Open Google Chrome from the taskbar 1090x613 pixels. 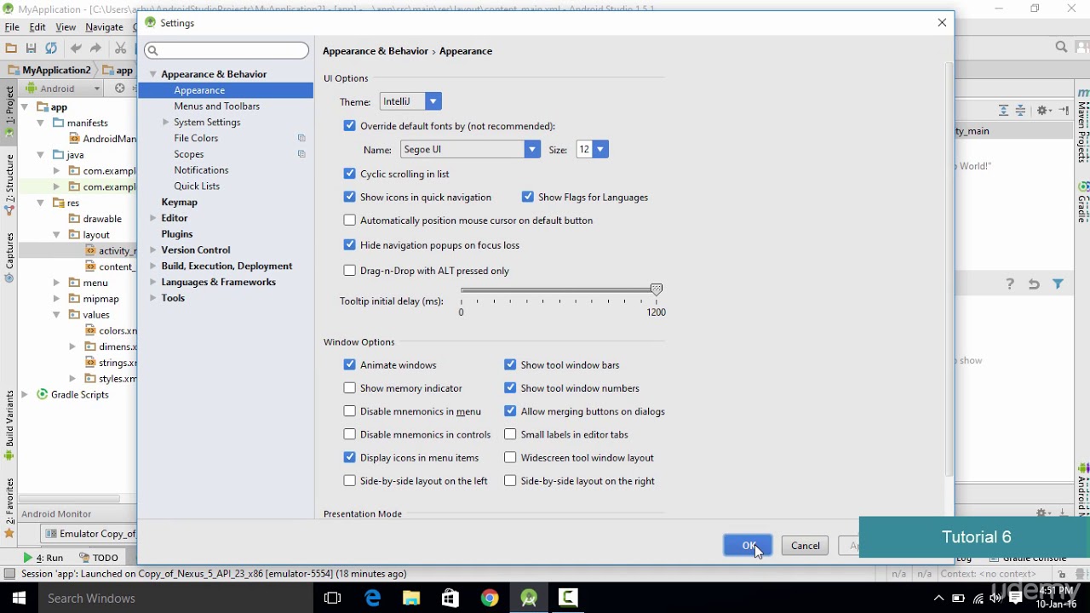tap(489, 598)
